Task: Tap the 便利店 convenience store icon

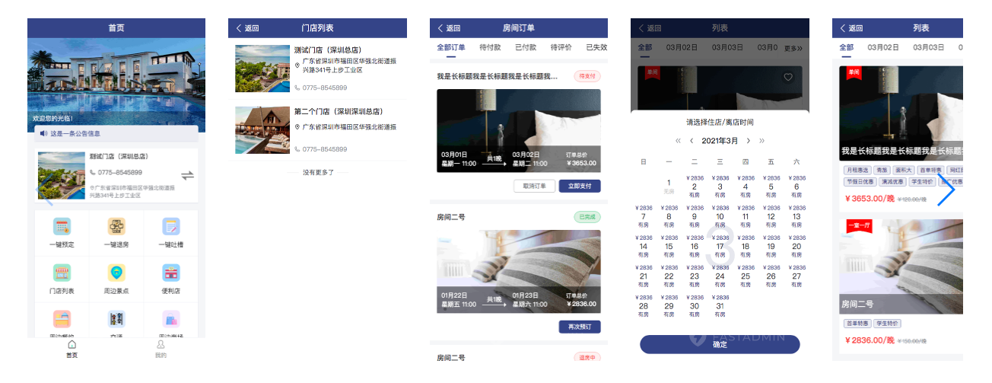Action: (x=170, y=273)
